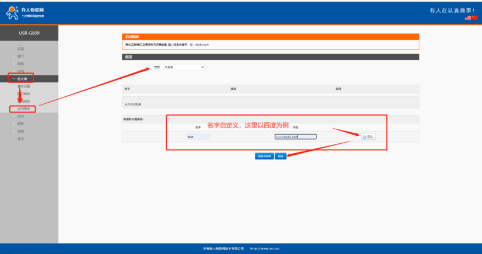The width and height of the screenshot is (482, 254).
Task: Switch language with the Chinese flag icon
Action: pyautogui.click(x=474, y=18)
